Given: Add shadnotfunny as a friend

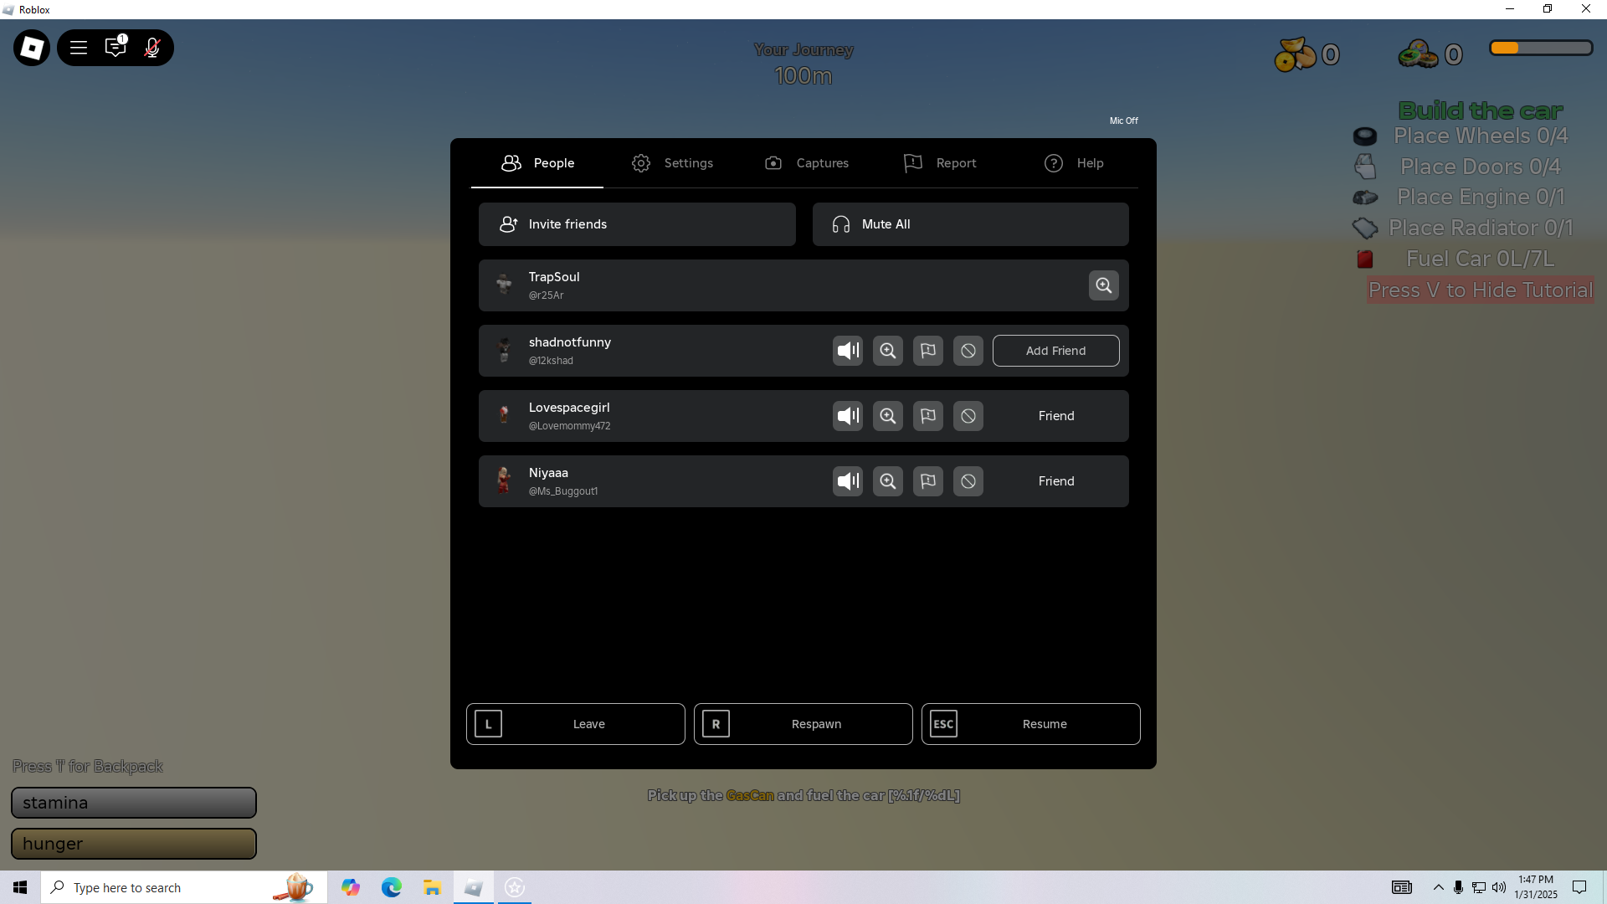Looking at the screenshot, I should (1056, 351).
